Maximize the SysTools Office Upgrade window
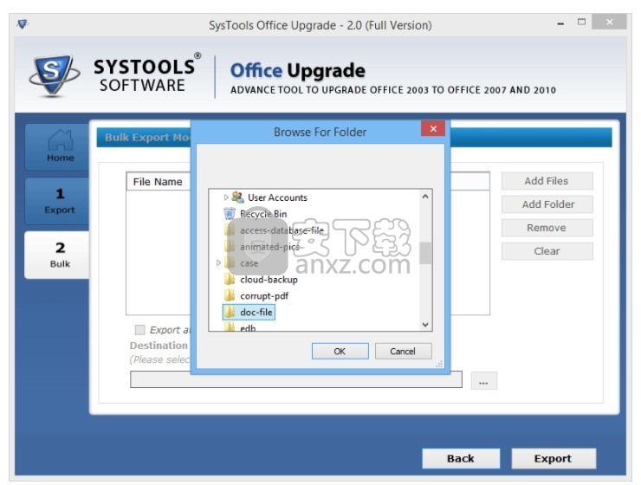The width and height of the screenshot is (641, 485). pos(582,22)
